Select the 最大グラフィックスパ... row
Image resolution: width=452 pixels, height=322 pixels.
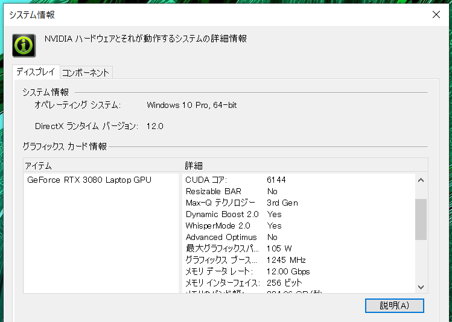[298, 248]
